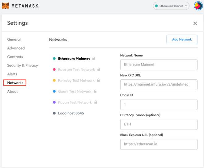The width and height of the screenshot is (204, 168).
Task: Open the Ethereum Mainnet network dropdown
Action: (171, 6)
